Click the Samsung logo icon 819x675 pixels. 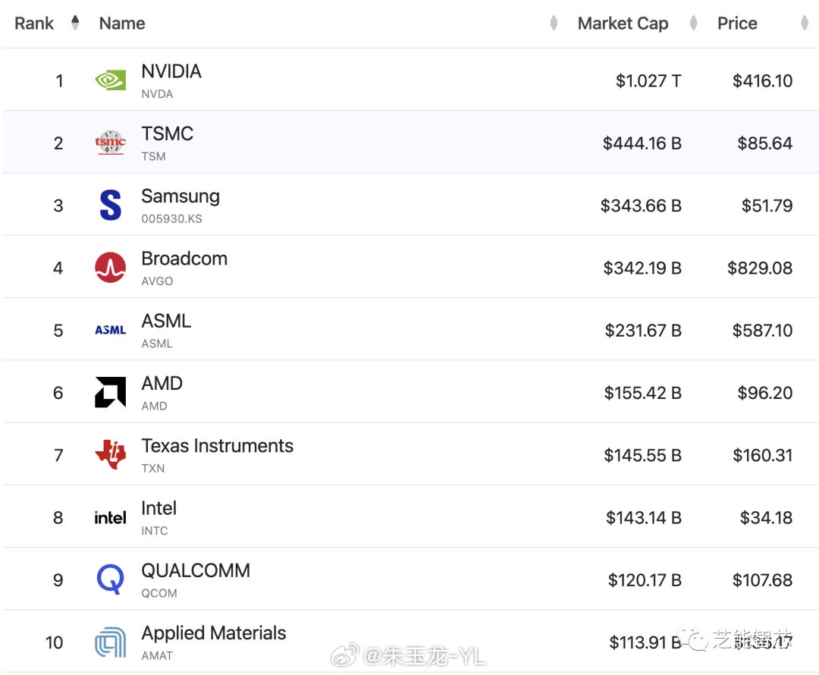pyautogui.click(x=111, y=206)
